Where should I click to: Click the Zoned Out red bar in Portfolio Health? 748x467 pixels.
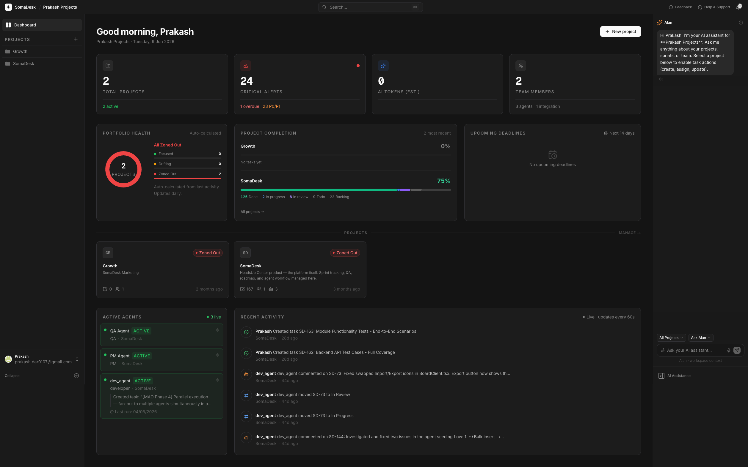click(187, 178)
